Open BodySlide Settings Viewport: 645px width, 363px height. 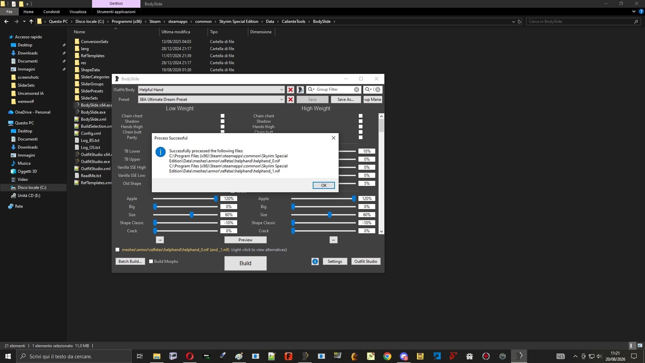point(335,261)
